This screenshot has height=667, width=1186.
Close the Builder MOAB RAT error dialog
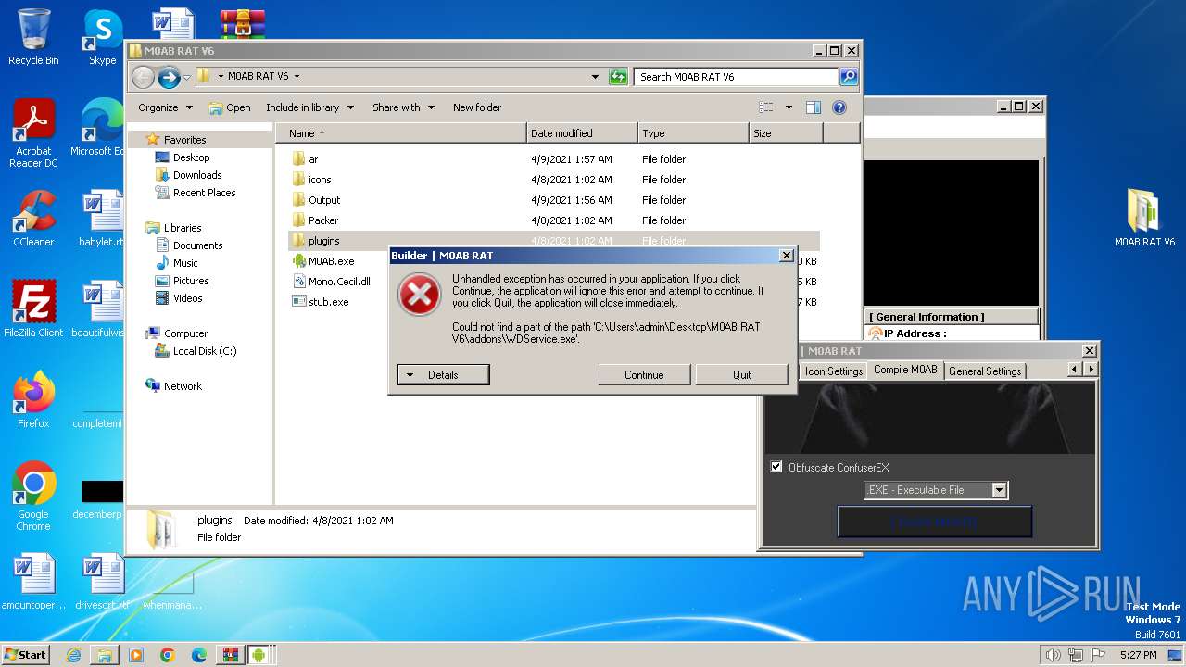coord(787,256)
